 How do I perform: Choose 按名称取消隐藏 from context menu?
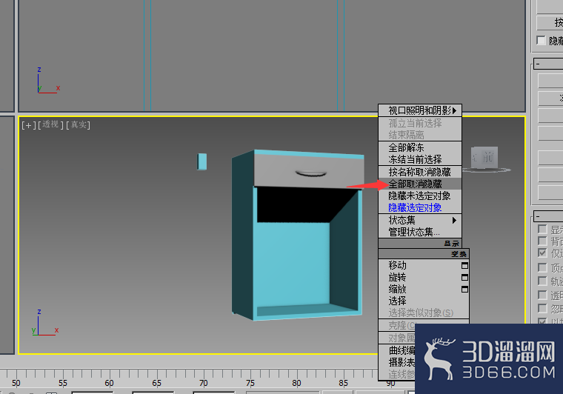point(420,172)
